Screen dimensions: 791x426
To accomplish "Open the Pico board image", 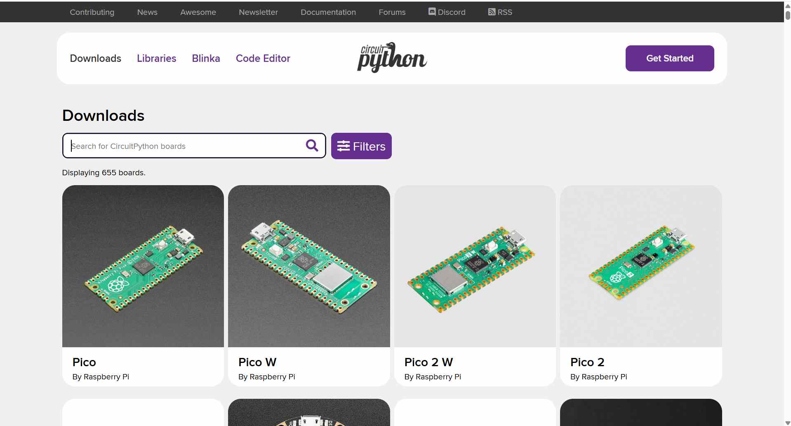I will coord(143,266).
